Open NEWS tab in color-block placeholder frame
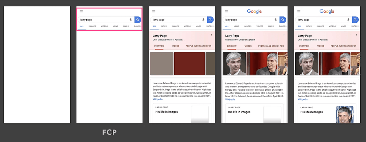Screen dimensions: 366x142 (164, 27)
